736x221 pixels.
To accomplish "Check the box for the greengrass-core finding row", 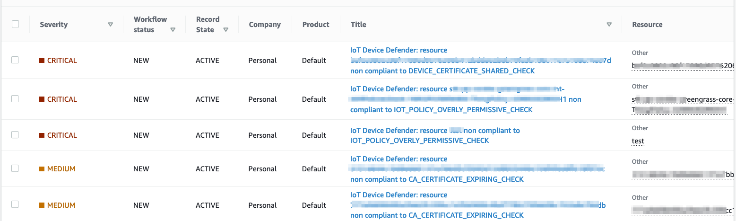I will (x=15, y=99).
